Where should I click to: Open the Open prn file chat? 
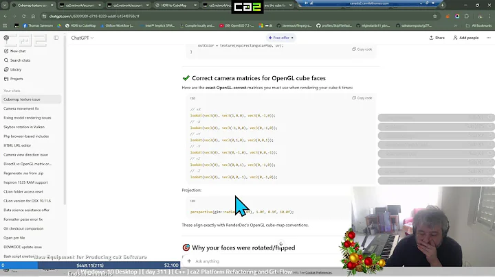(x=31, y=238)
